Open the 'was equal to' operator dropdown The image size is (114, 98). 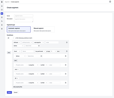click(x=39, y=42)
